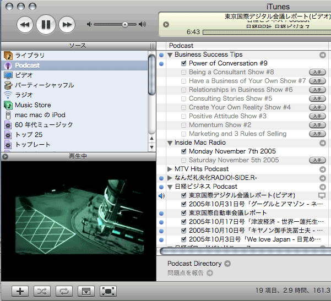Image resolution: width=331 pixels, height=301 pixels.
Task: Get the Being a Consultant Show #8 episode
Action: coord(317,72)
